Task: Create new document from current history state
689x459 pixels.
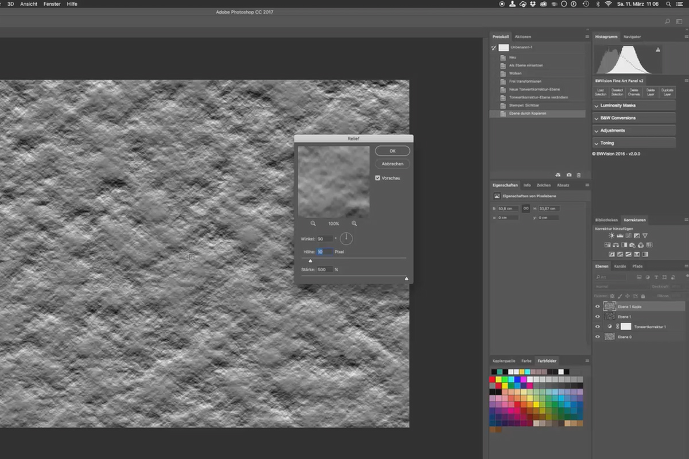Action: click(558, 174)
